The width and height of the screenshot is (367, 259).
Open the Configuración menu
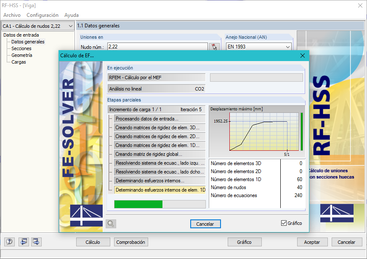tap(43, 15)
